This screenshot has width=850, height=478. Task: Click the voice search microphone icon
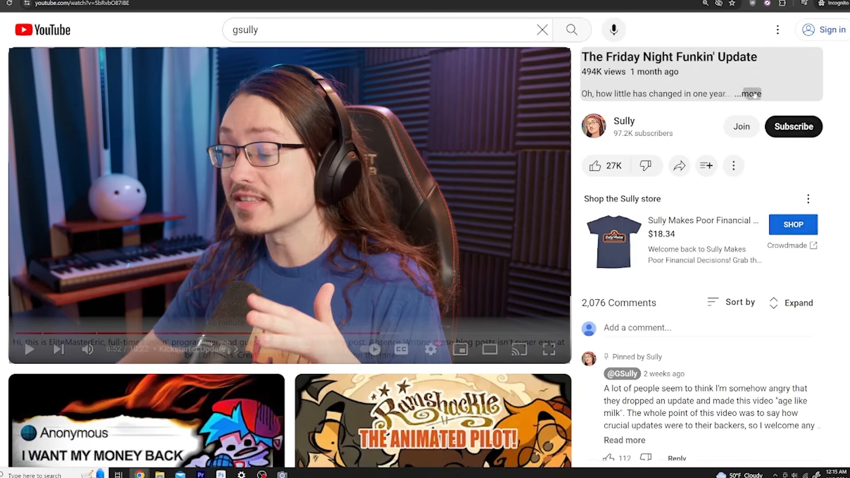click(x=614, y=30)
